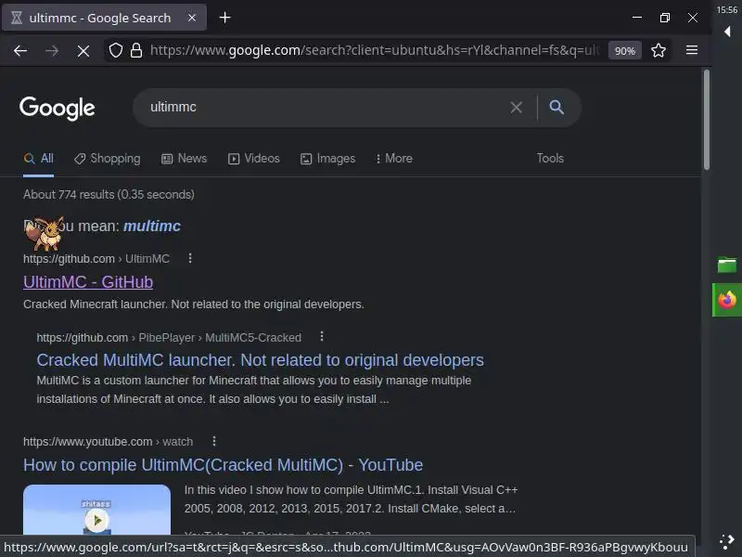Open options for YouTube watch result
Image resolution: width=742 pixels, height=557 pixels.
point(214,441)
